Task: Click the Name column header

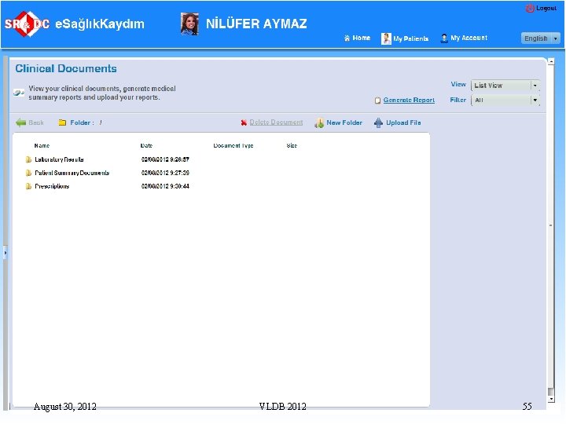Action: (x=42, y=146)
